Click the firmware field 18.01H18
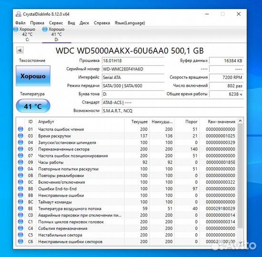This screenshot has width=262, height=257. click(x=133, y=60)
